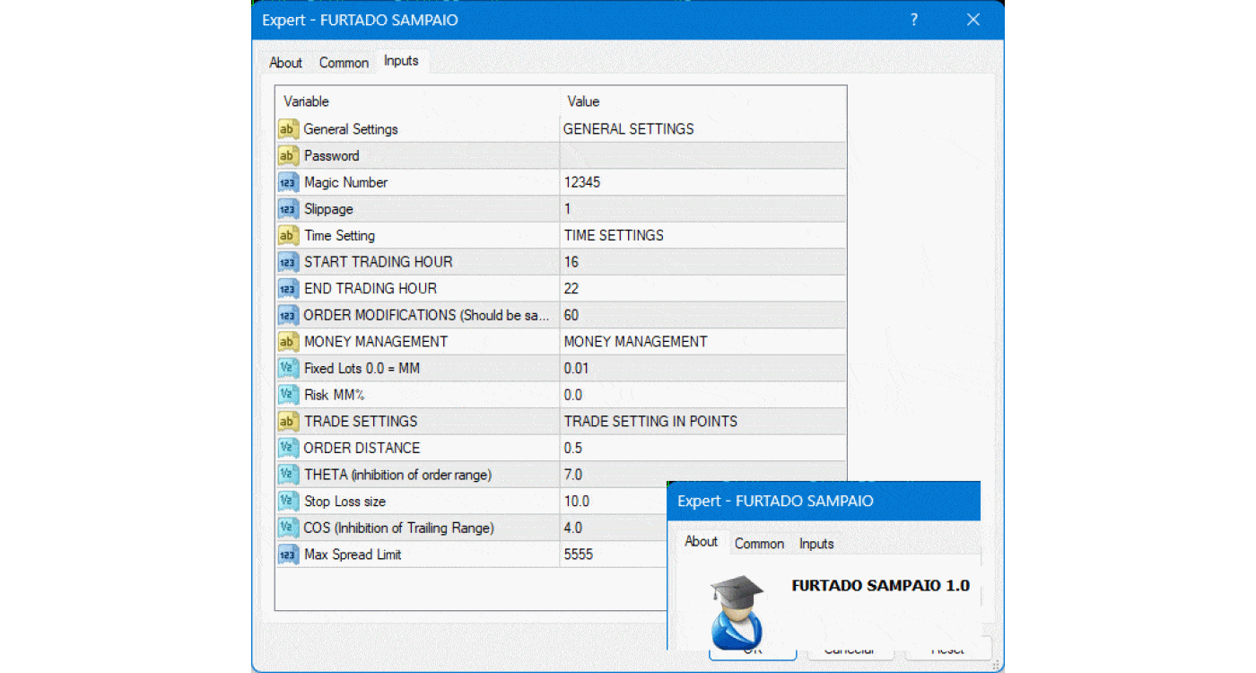Click the double icon beside Fixed Lots 0.0 = MM
The height and width of the screenshot is (673, 1256).
pyautogui.click(x=287, y=368)
